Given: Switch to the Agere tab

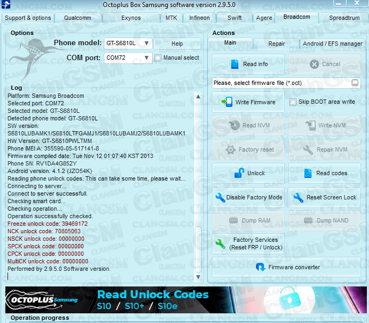Looking at the screenshot, I should (x=264, y=18).
